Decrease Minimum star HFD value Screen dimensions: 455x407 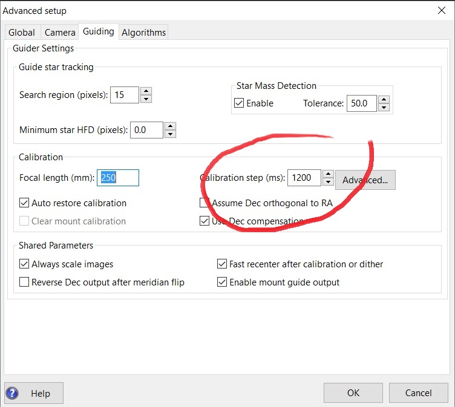[x=170, y=134]
